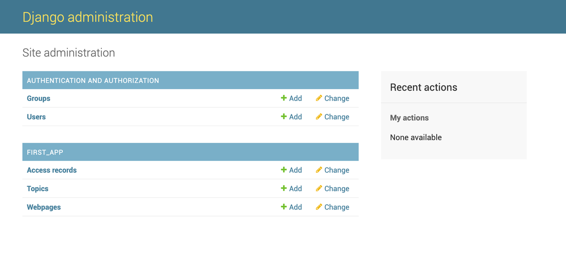Open the Users model list
The width and height of the screenshot is (566, 278).
point(36,117)
